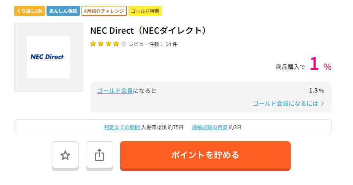Click the orange ポイントを貯める button
The width and height of the screenshot is (353, 185).
pos(205,155)
